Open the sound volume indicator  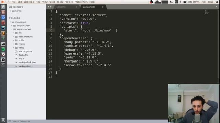[204, 2]
